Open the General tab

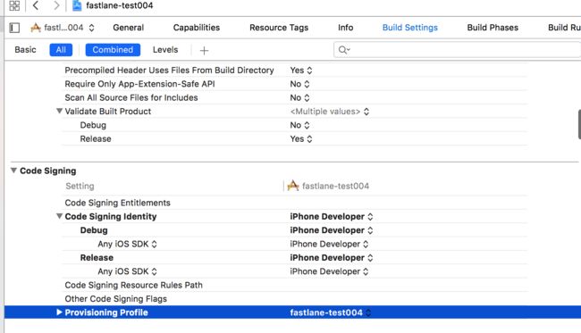click(128, 28)
